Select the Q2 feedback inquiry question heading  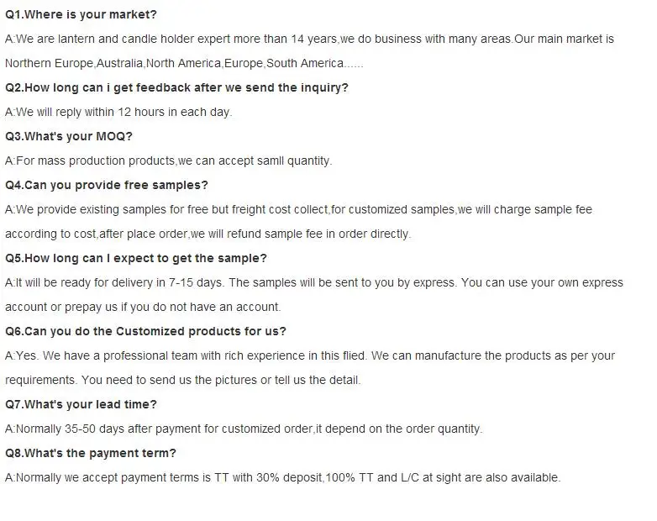point(176,87)
